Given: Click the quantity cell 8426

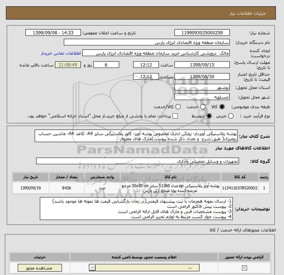Looking at the screenshot, I should (66, 188).
